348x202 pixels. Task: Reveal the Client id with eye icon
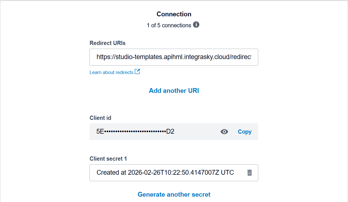(x=224, y=132)
